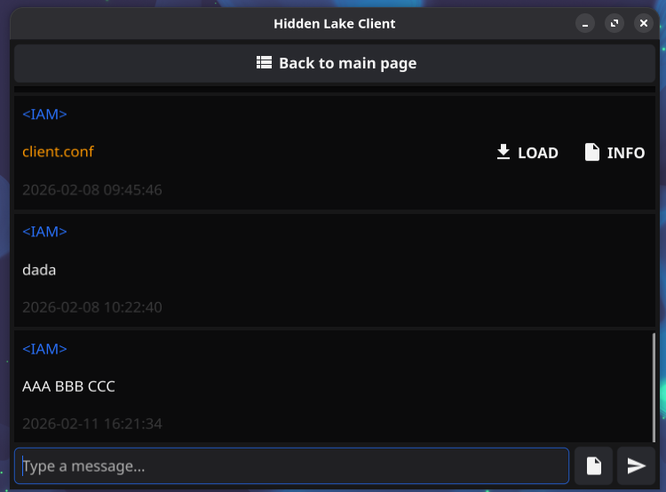Viewport: 666px width, 492px height.
Task: Open INFO for the client.conf file
Action: coord(625,153)
